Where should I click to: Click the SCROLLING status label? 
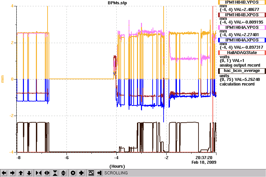tap(116, 173)
